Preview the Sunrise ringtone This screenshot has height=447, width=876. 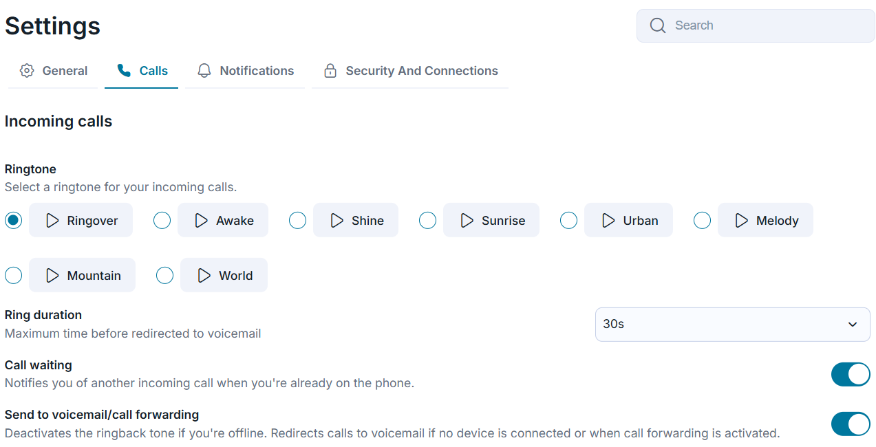coord(491,220)
